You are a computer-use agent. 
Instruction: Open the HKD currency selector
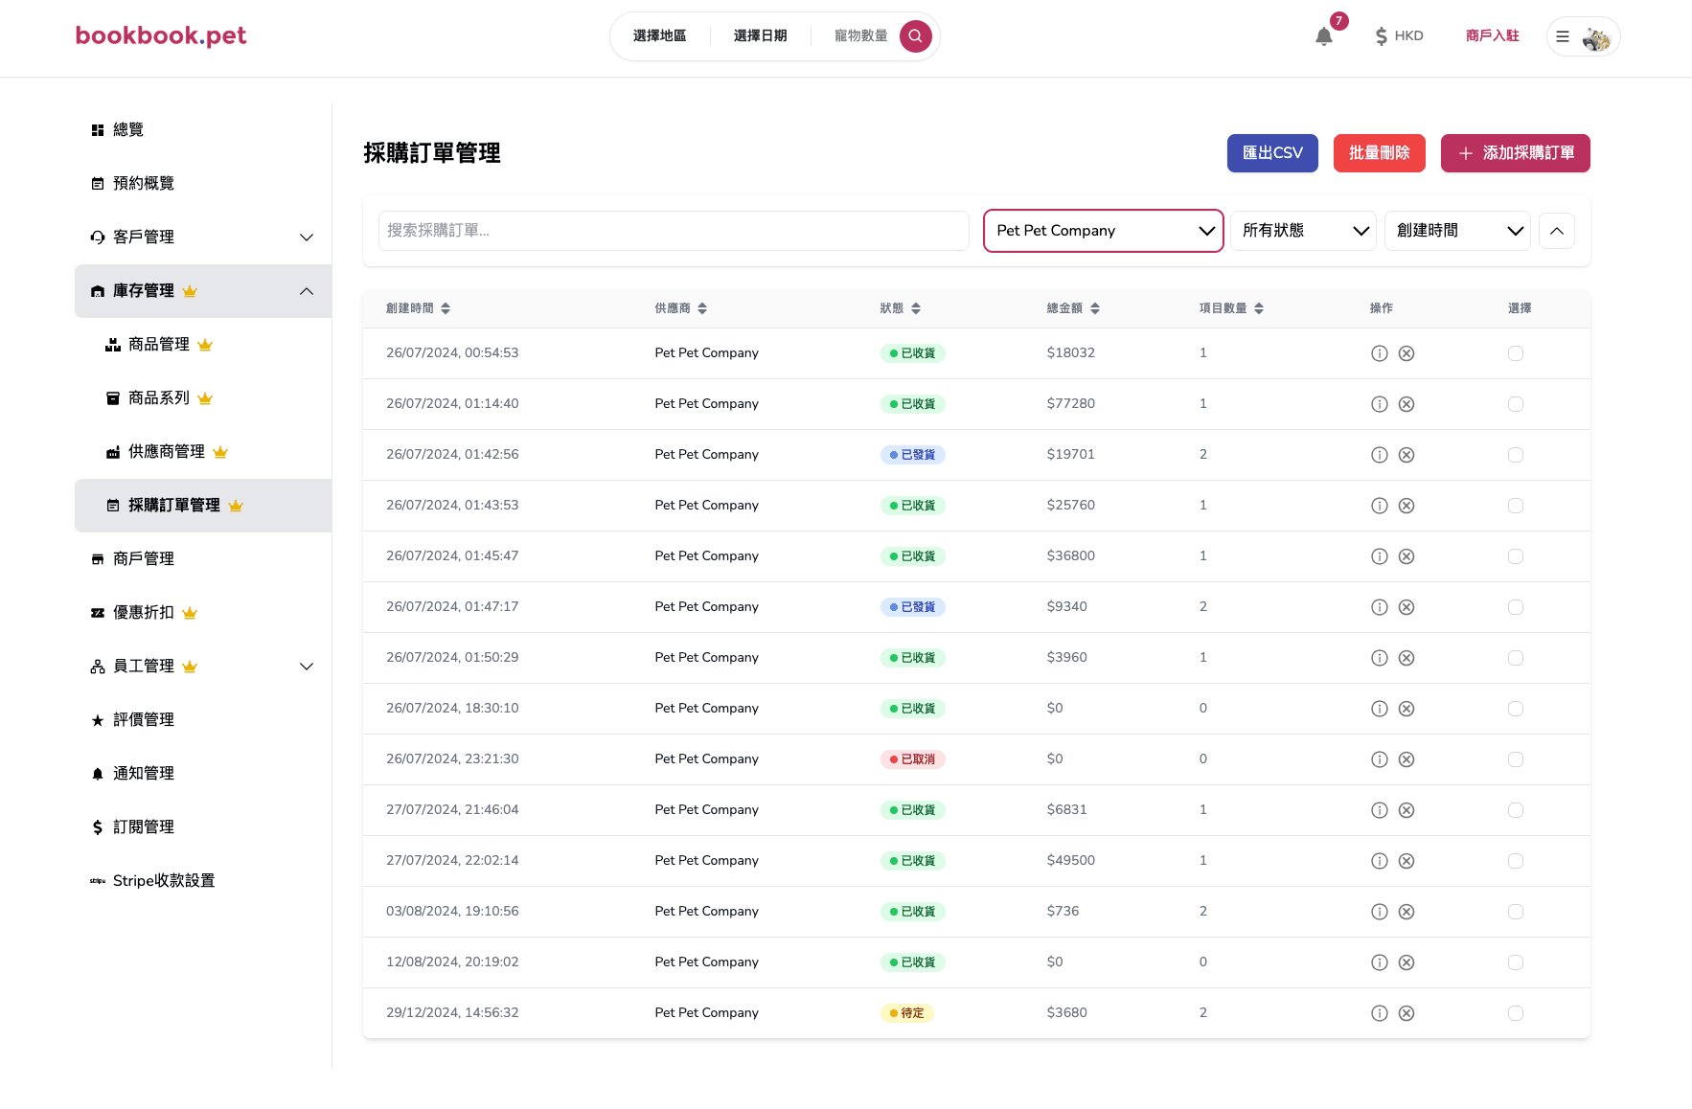coord(1399,36)
